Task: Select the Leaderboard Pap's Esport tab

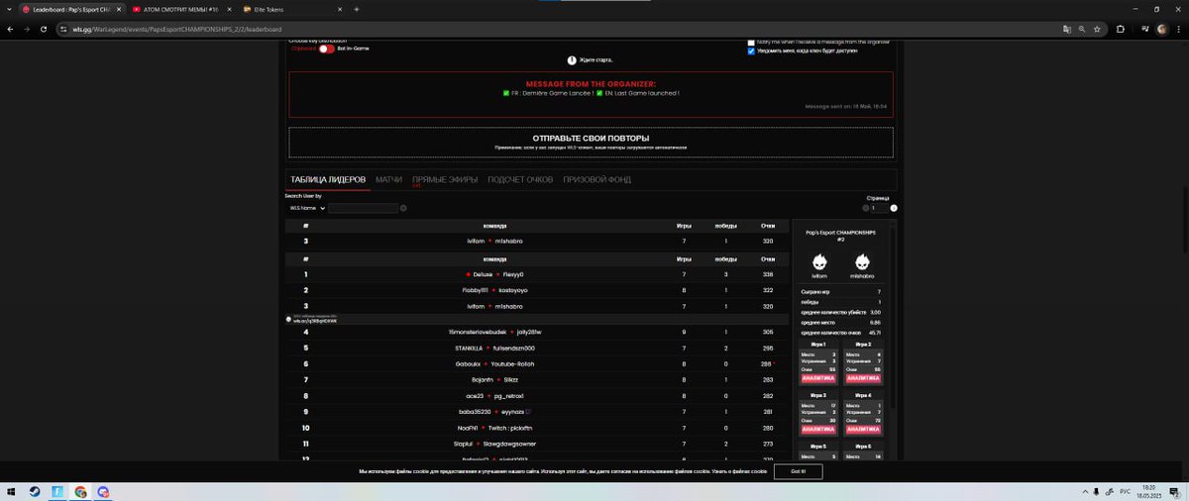Action: coord(73,9)
